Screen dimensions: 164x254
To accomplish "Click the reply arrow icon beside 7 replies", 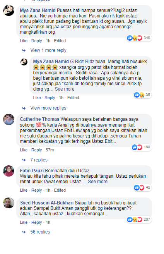I will coord(24,160).
